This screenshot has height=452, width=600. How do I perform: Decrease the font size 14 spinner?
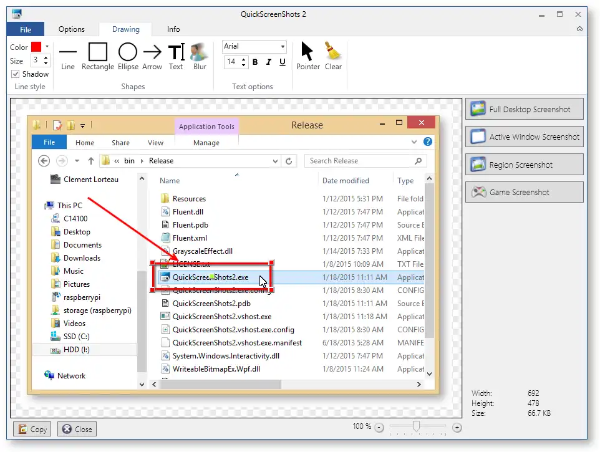(x=243, y=65)
